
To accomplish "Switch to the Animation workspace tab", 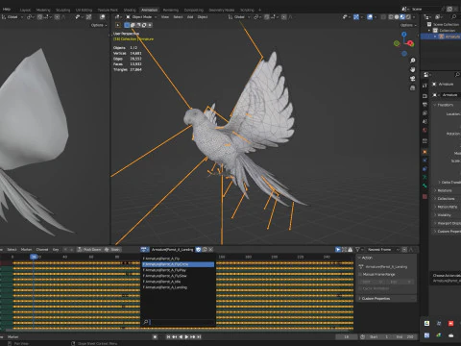I will point(149,10).
